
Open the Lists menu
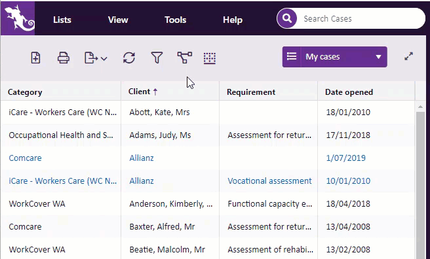pyautogui.click(x=62, y=20)
